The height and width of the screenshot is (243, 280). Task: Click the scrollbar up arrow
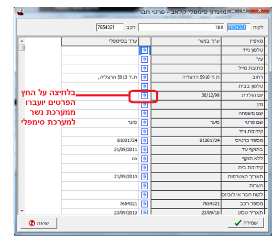(22, 41)
